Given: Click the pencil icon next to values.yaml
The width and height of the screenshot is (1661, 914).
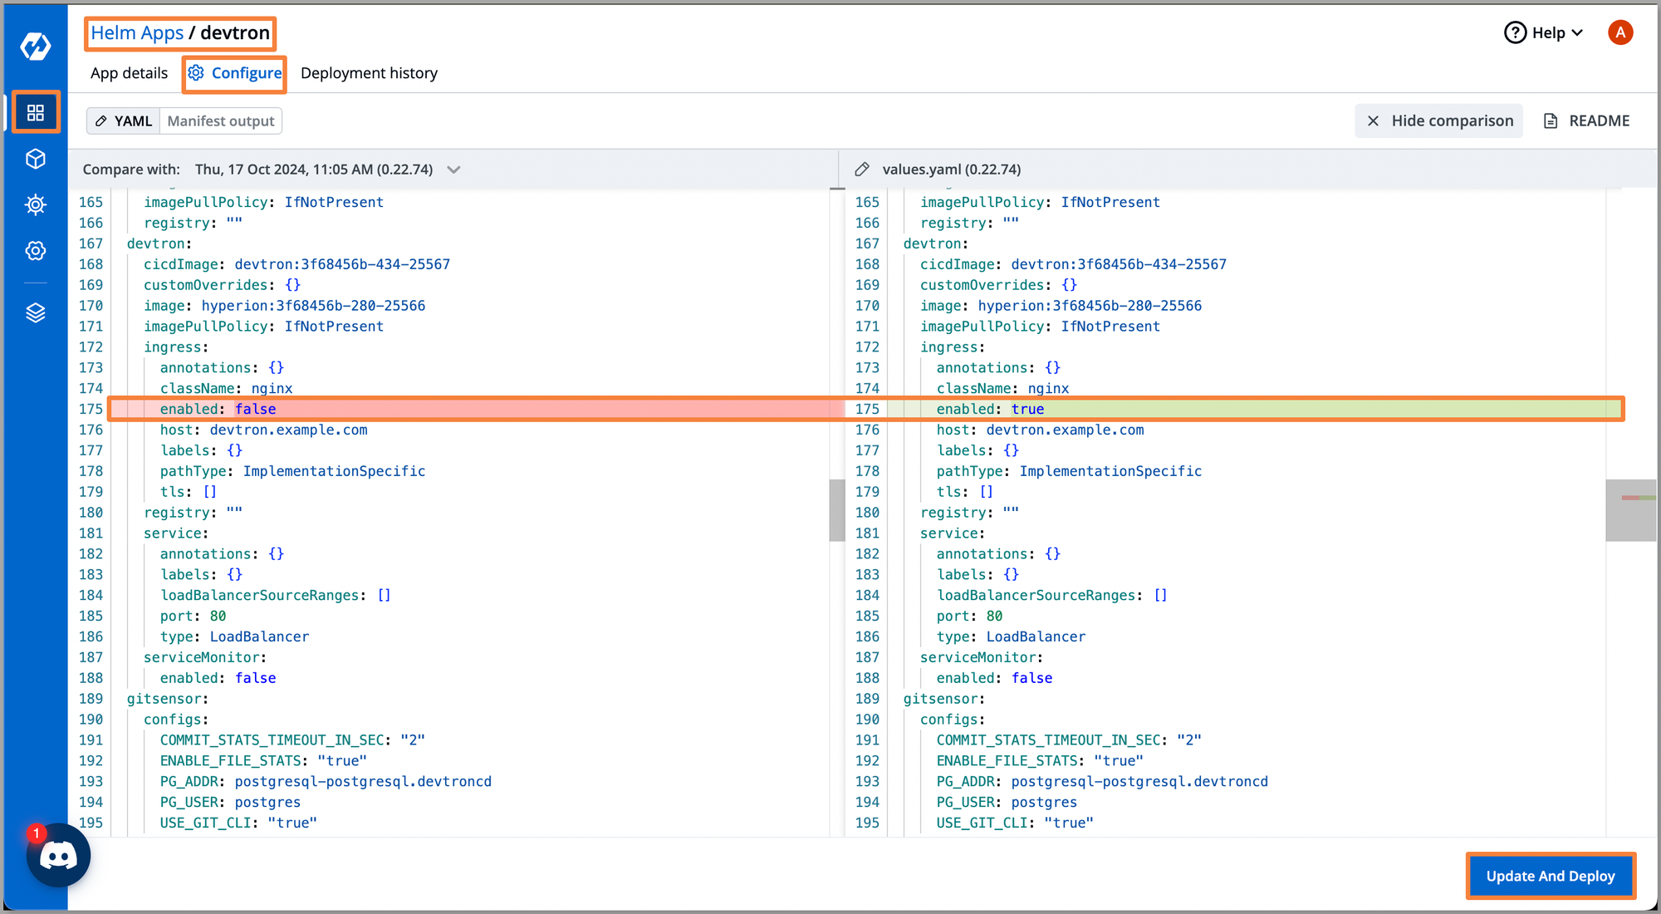Looking at the screenshot, I should point(862,170).
